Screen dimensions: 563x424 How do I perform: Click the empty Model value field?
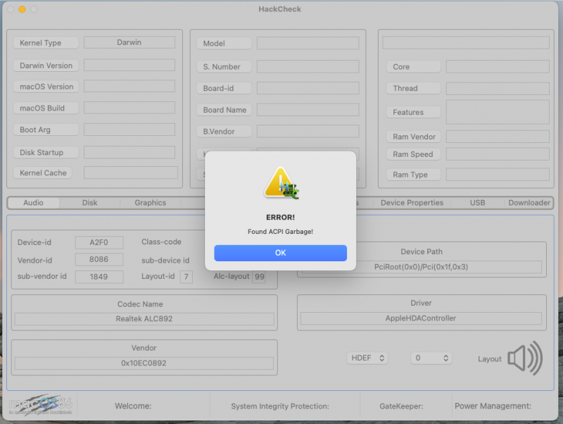coord(308,43)
